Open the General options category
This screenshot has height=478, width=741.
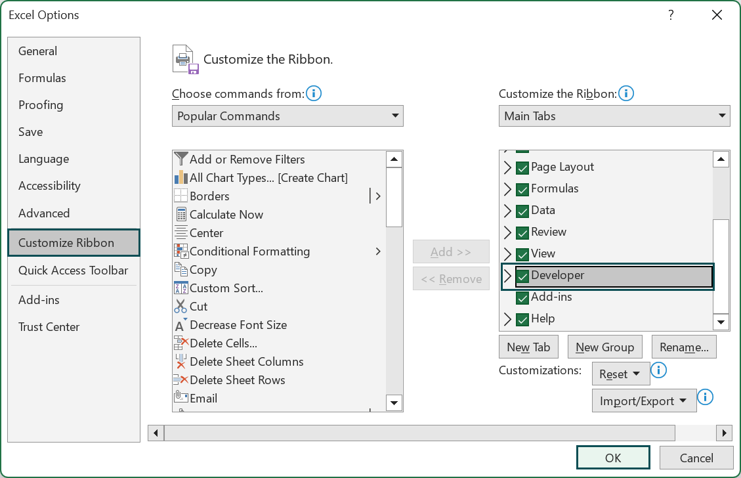click(x=74, y=51)
